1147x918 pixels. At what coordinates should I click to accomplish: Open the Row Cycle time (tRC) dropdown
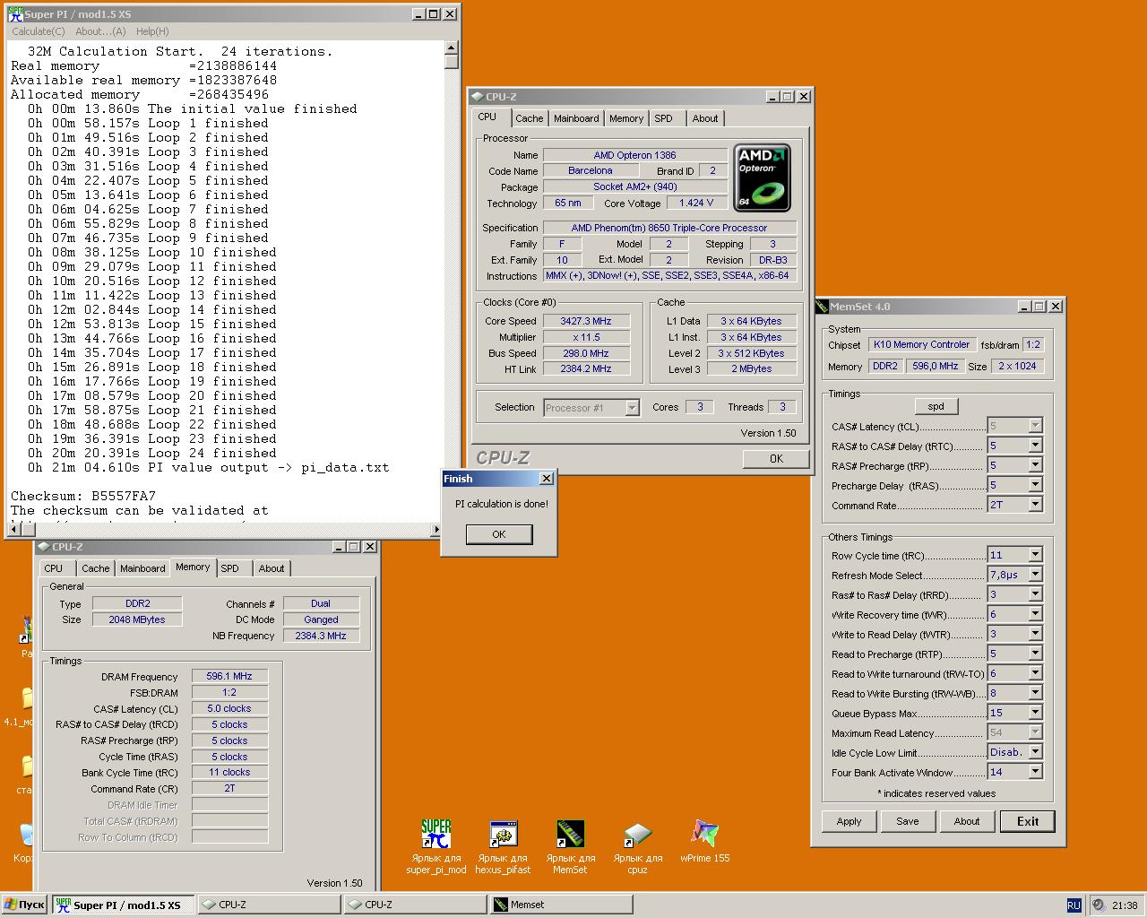1035,555
